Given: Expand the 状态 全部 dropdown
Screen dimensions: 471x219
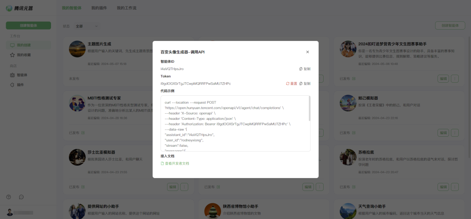Looking at the screenshot, I should tap(87, 26).
